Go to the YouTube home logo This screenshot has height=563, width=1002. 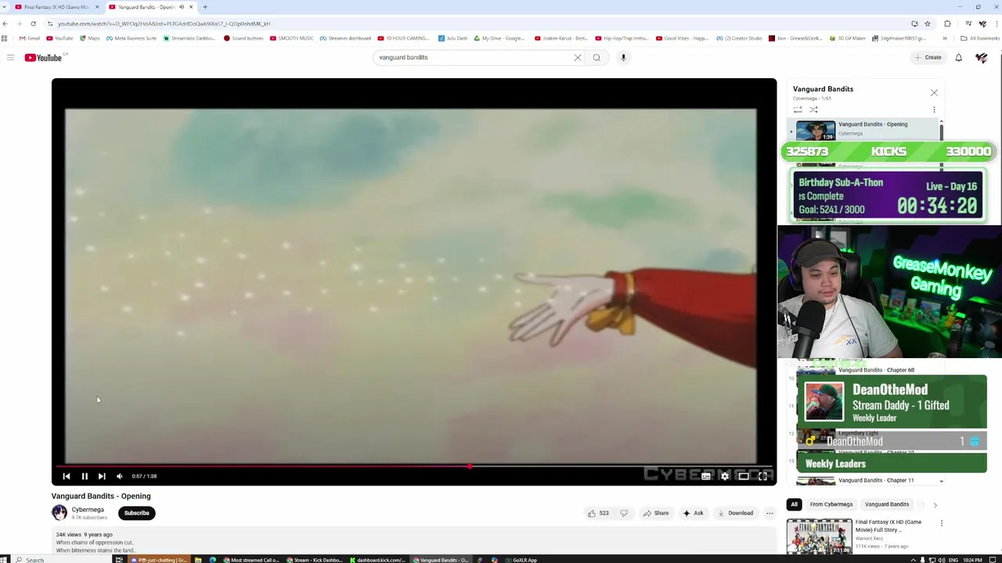click(43, 57)
